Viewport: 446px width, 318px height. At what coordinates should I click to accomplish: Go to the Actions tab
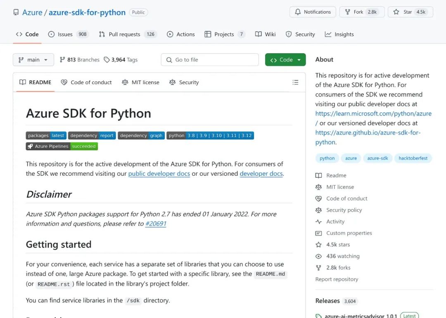point(180,34)
